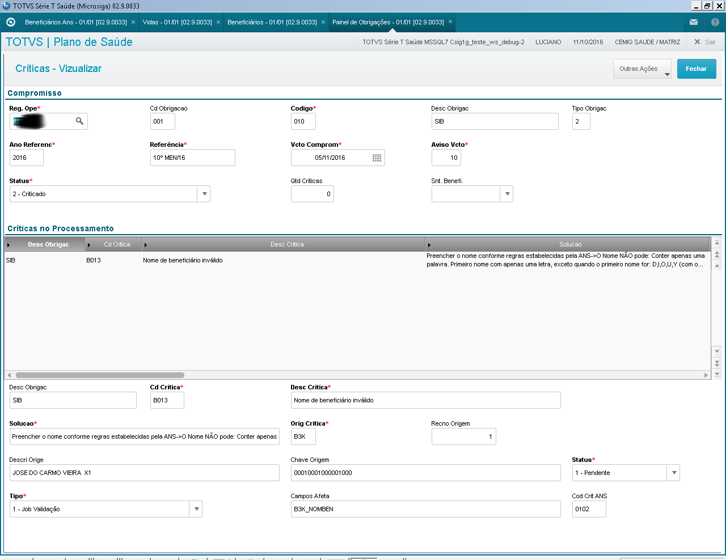Click the Fechar button
The image size is (726, 560).
[x=696, y=69]
